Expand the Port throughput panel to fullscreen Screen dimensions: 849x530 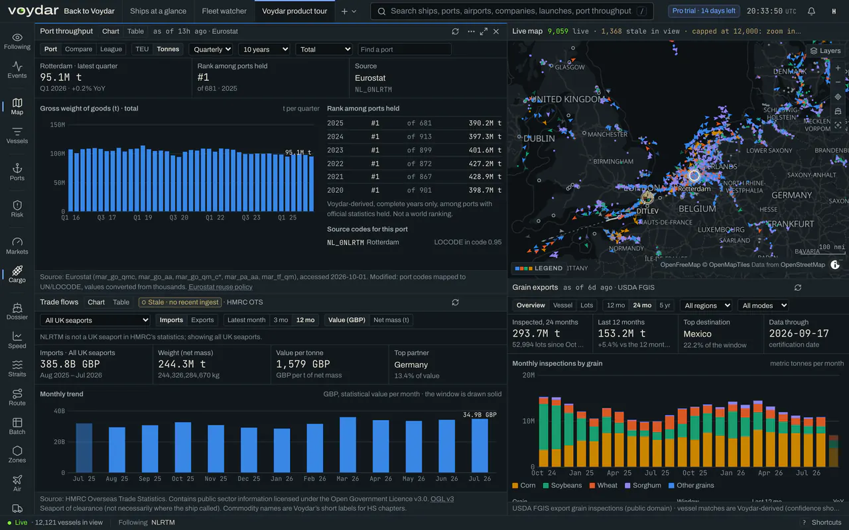(x=484, y=31)
